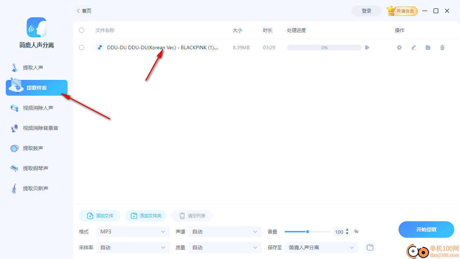Open 开通会员 VIP membership
460x259 pixels.
(x=405, y=11)
